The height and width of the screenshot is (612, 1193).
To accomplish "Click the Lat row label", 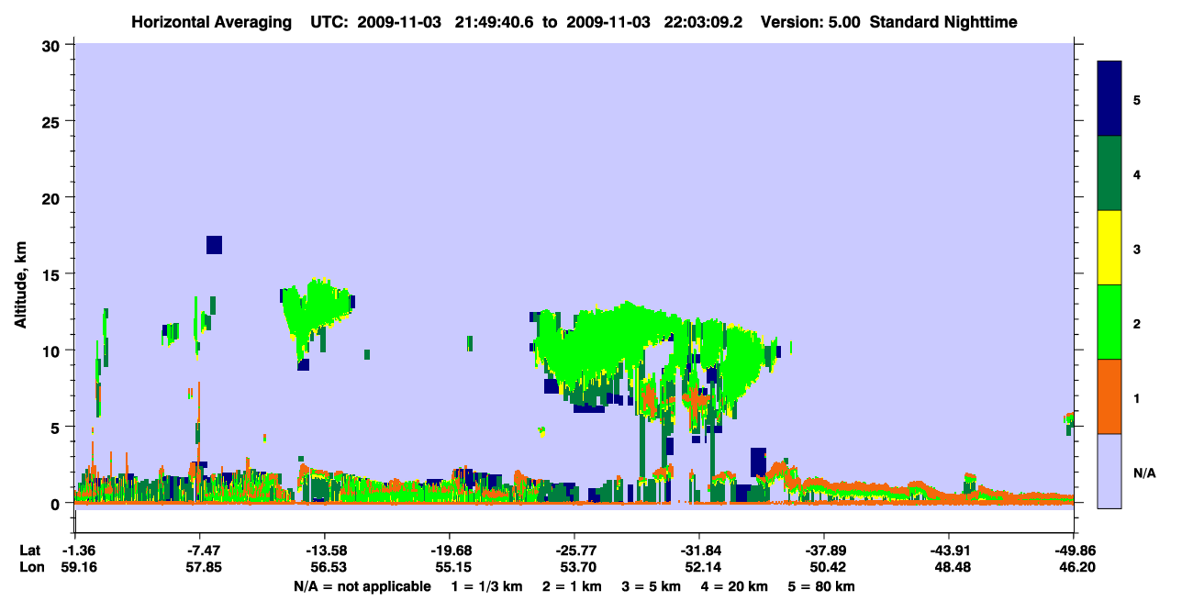I will tap(29, 551).
